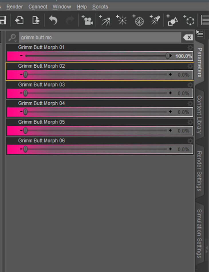Create a new null object
Screen dimensions: 209x272
tap(189, 20)
